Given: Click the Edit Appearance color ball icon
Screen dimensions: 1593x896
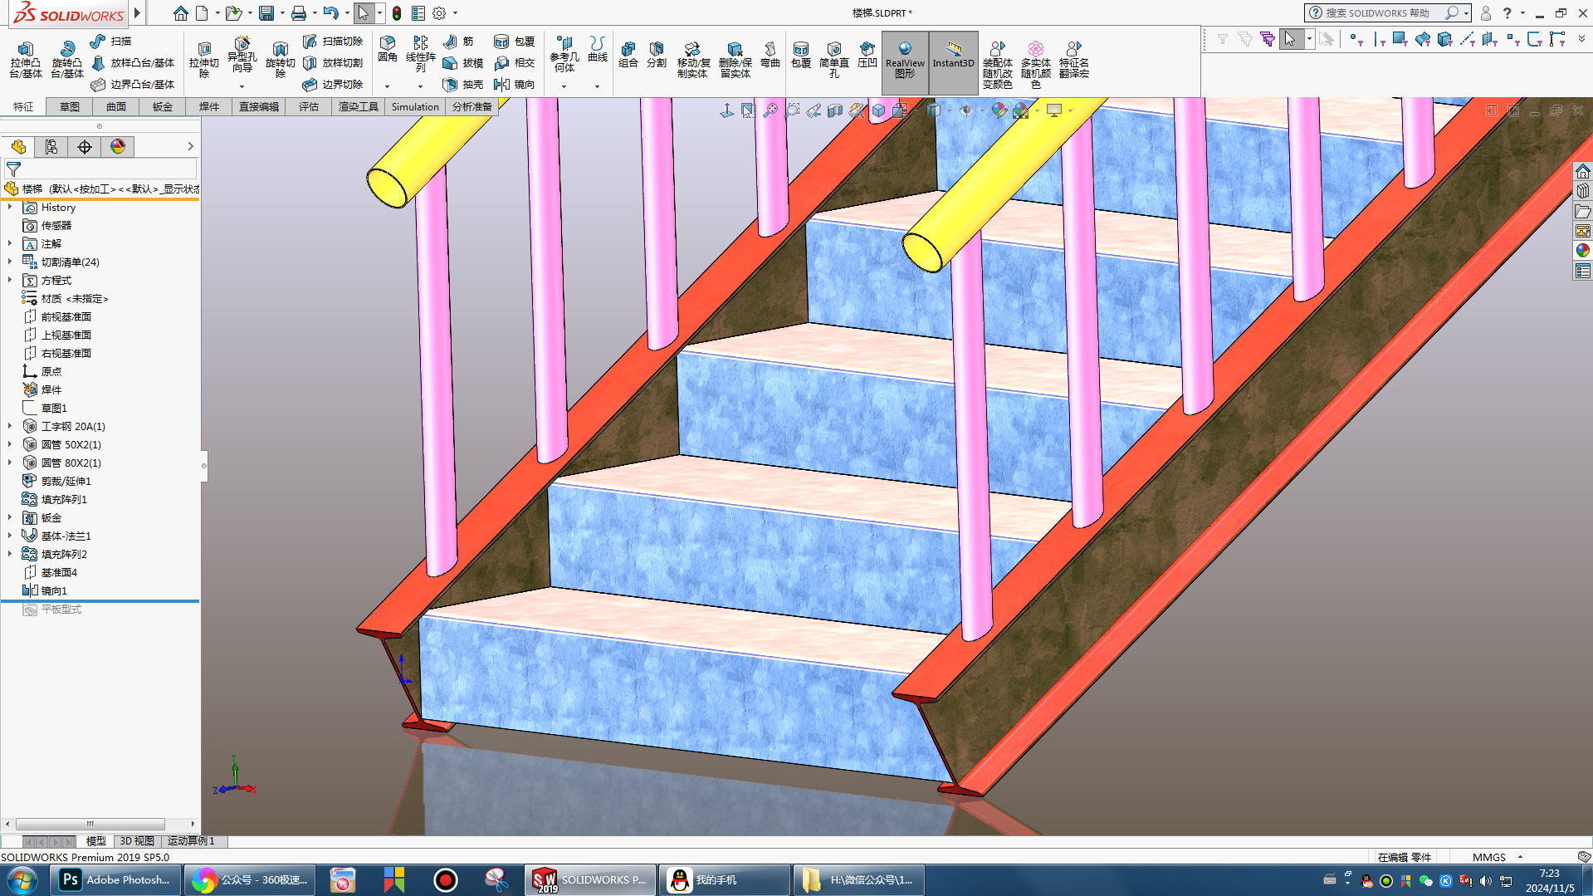Looking at the screenshot, I should pyautogui.click(x=999, y=110).
